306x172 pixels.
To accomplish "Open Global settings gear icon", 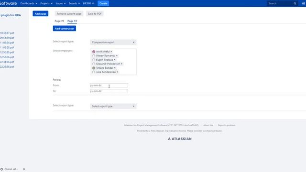I will (2, 169).
